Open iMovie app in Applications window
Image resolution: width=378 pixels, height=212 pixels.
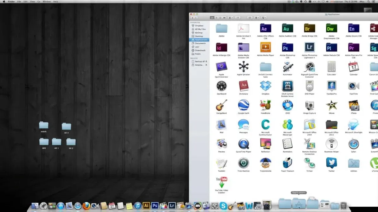point(331,105)
